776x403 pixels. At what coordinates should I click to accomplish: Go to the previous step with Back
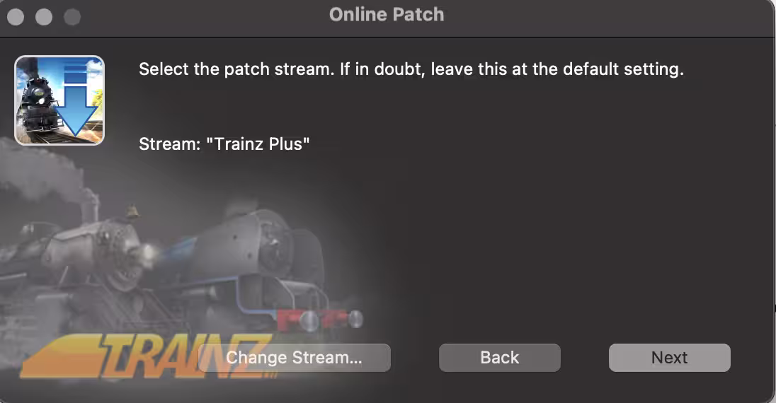tap(500, 358)
